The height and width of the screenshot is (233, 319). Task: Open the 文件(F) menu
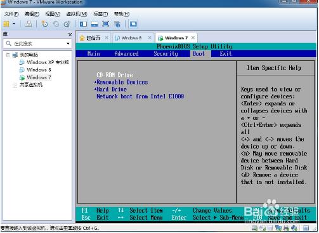tap(11, 14)
